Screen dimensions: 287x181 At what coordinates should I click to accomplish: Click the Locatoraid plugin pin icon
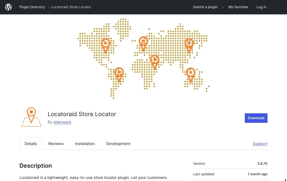point(31,117)
